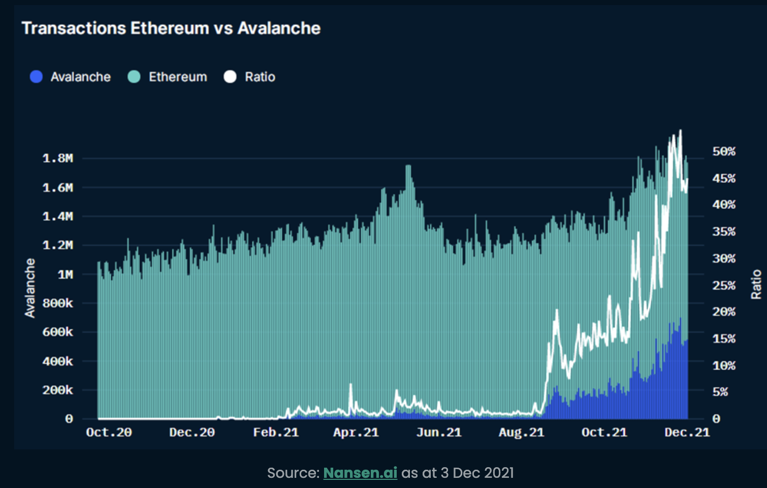Toggle the Ethereum legend entry
The height and width of the screenshot is (488, 767).
[x=168, y=77]
